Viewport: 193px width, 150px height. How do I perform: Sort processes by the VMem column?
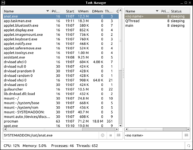coord(83,11)
